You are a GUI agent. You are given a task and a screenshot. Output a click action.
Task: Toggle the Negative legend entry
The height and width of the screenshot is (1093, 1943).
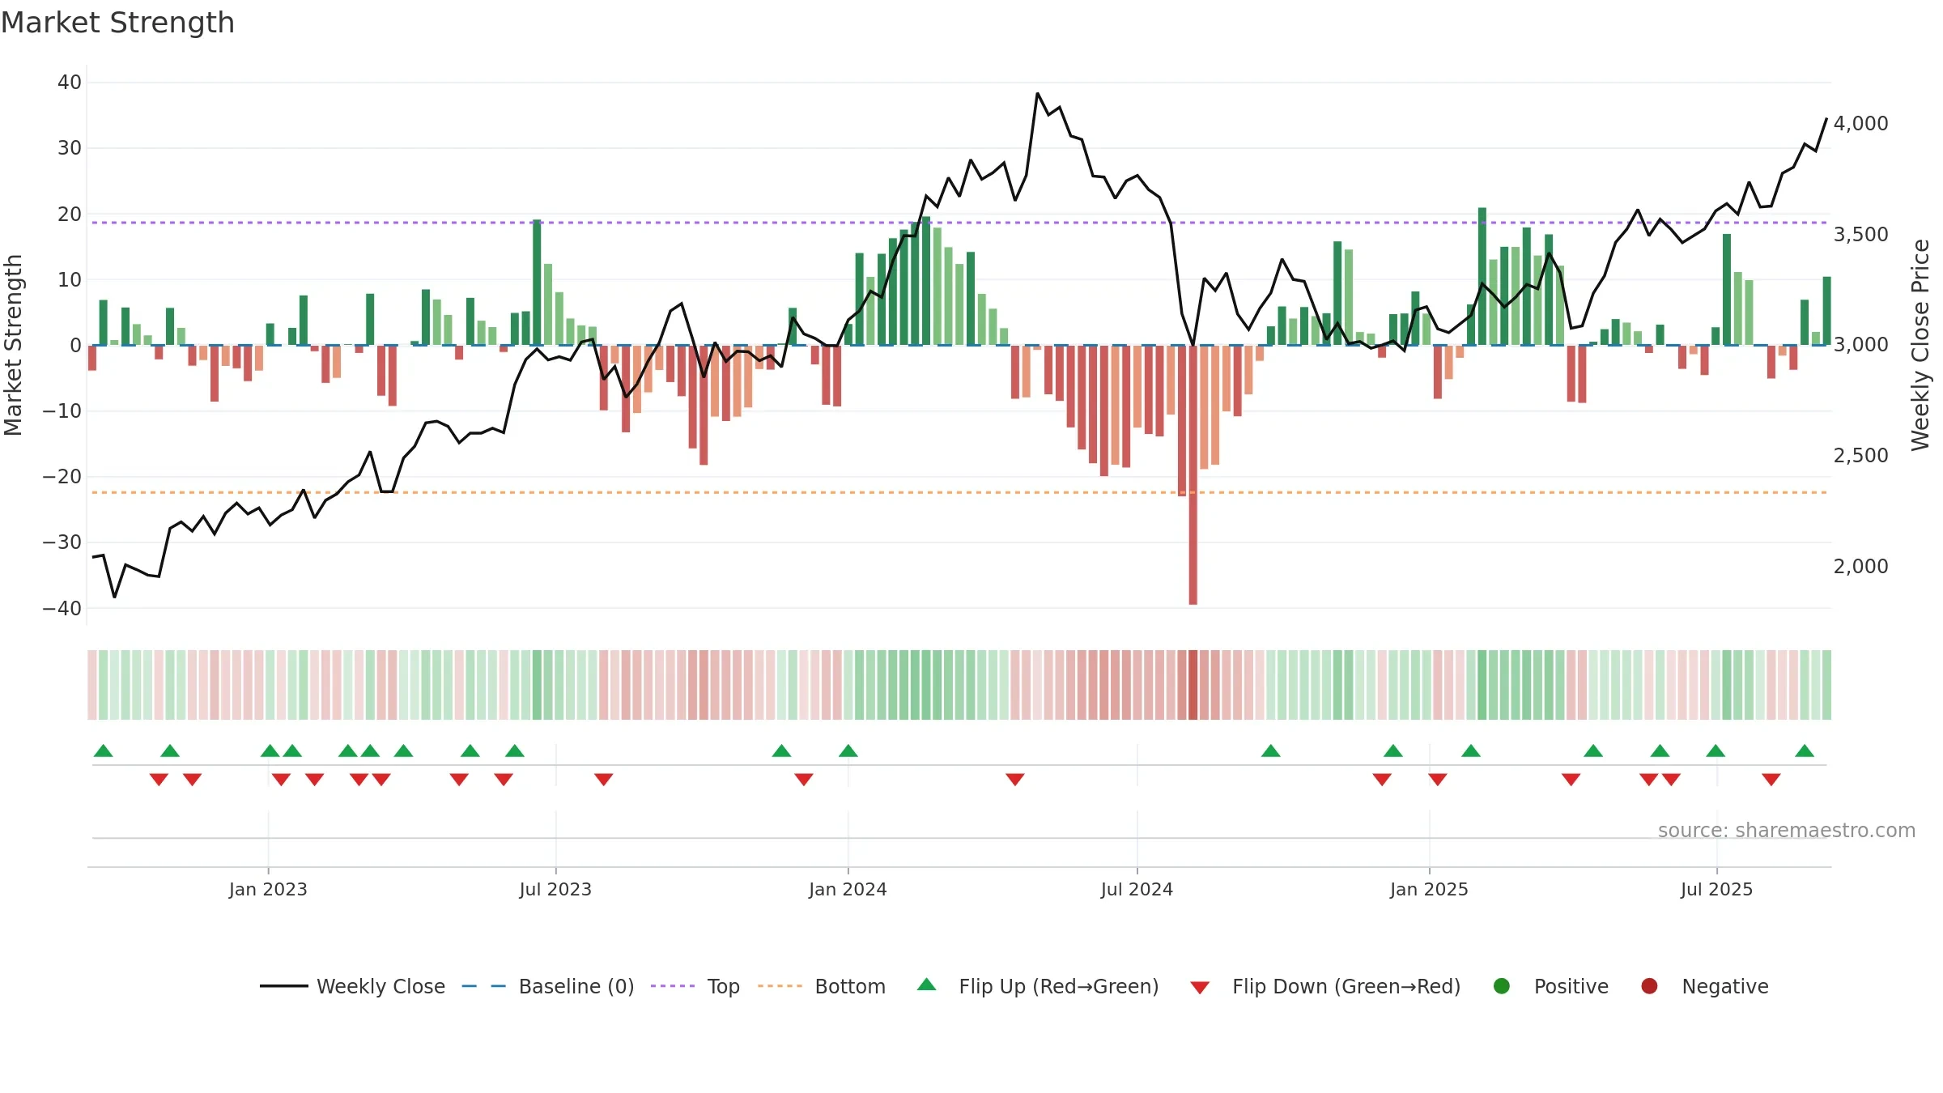pyautogui.click(x=1704, y=986)
